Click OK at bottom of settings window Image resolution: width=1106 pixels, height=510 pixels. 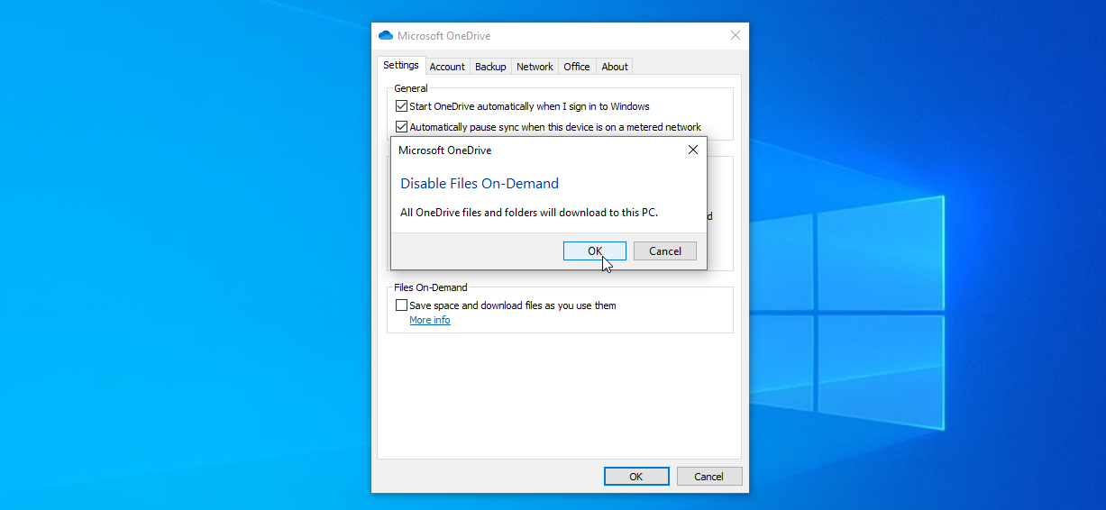[636, 477]
